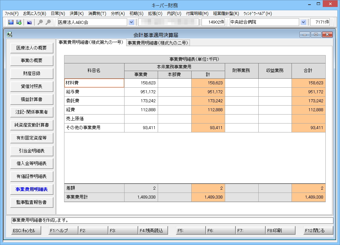
Task: Click F4:残高読込 to load balances
Action: 153,230
